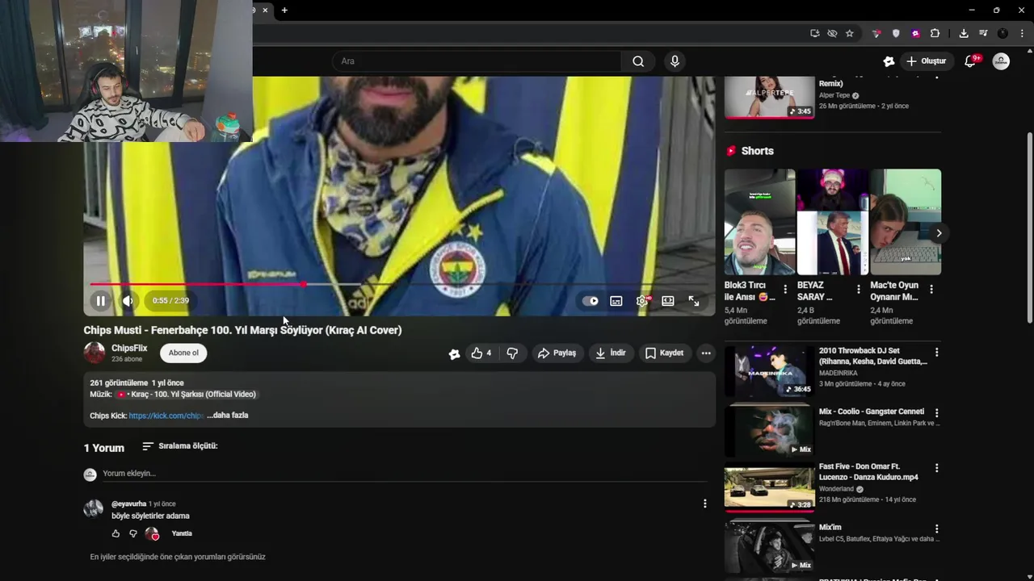The width and height of the screenshot is (1034, 581).
Task: Enter fullscreen mode
Action: pyautogui.click(x=694, y=301)
